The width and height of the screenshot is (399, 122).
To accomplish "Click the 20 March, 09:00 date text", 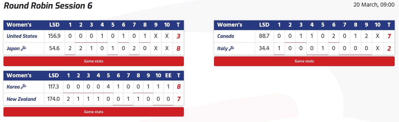I will 373,5.
